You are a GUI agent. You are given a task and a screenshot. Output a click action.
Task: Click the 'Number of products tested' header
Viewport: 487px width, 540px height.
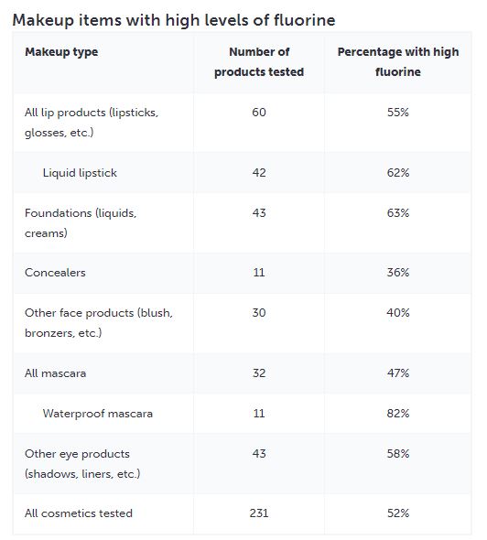pos(259,62)
